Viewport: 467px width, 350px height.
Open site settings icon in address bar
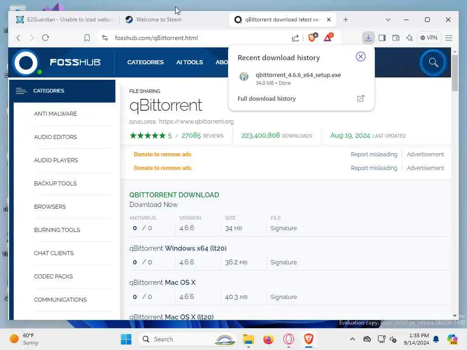point(105,38)
